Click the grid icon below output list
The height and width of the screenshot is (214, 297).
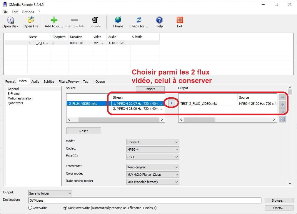[x=282, y=119]
